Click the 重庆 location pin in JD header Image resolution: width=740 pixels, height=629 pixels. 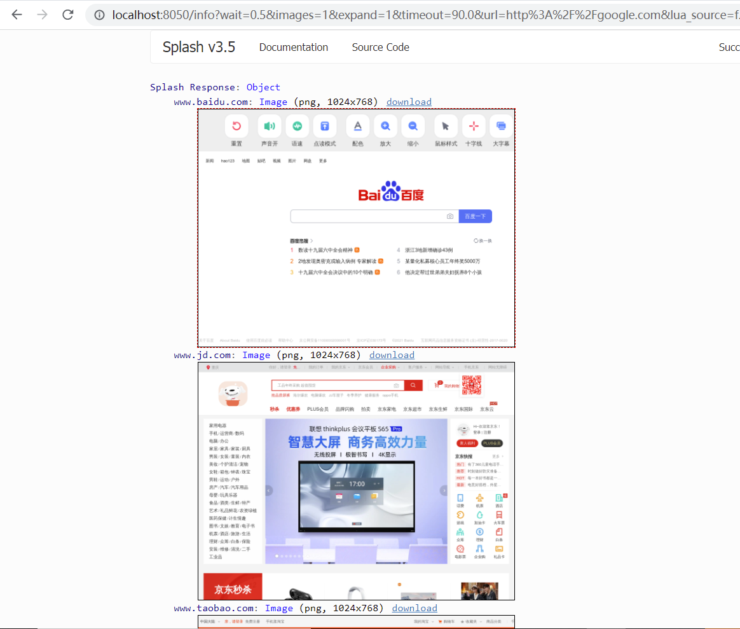pos(208,368)
